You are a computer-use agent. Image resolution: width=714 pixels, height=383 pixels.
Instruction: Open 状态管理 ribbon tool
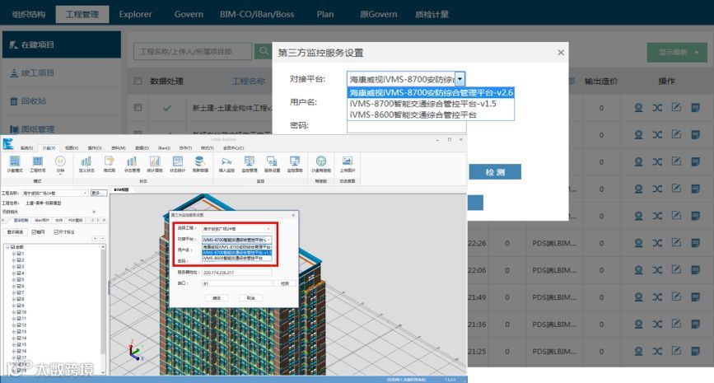(x=132, y=164)
